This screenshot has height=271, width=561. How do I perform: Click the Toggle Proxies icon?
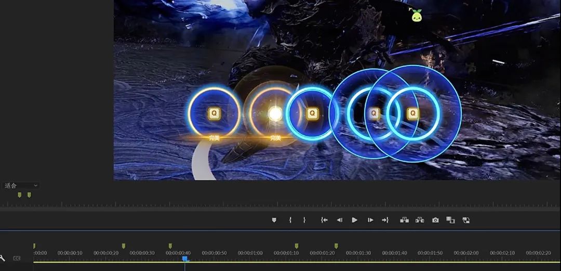[466, 220]
